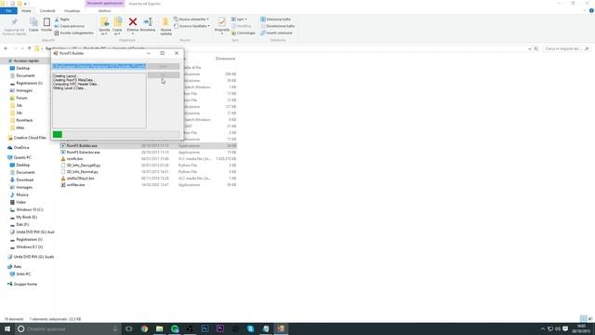The image size is (595, 335).
Task: Switch to the Gestisci ribbon tab
Action: pyautogui.click(x=104, y=11)
